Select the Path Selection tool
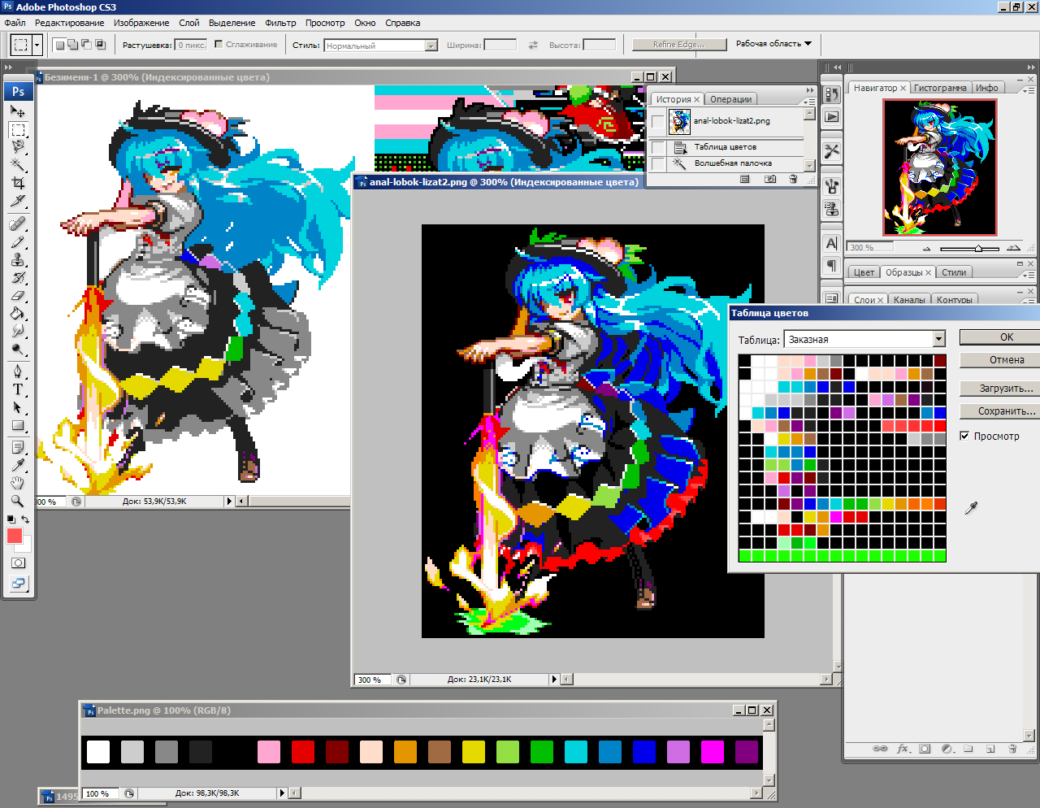The height and width of the screenshot is (808, 1040). click(18, 407)
